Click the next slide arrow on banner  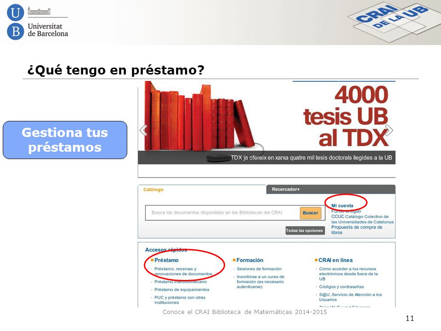(x=389, y=130)
